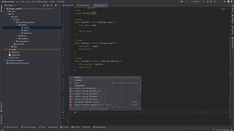Screen dimensions: 234x131
Task: Expand the target folder
Action: (7, 49)
